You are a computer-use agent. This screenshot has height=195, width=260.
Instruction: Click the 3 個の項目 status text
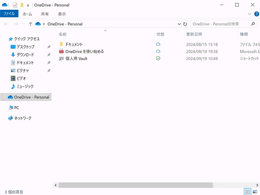pos(14,192)
